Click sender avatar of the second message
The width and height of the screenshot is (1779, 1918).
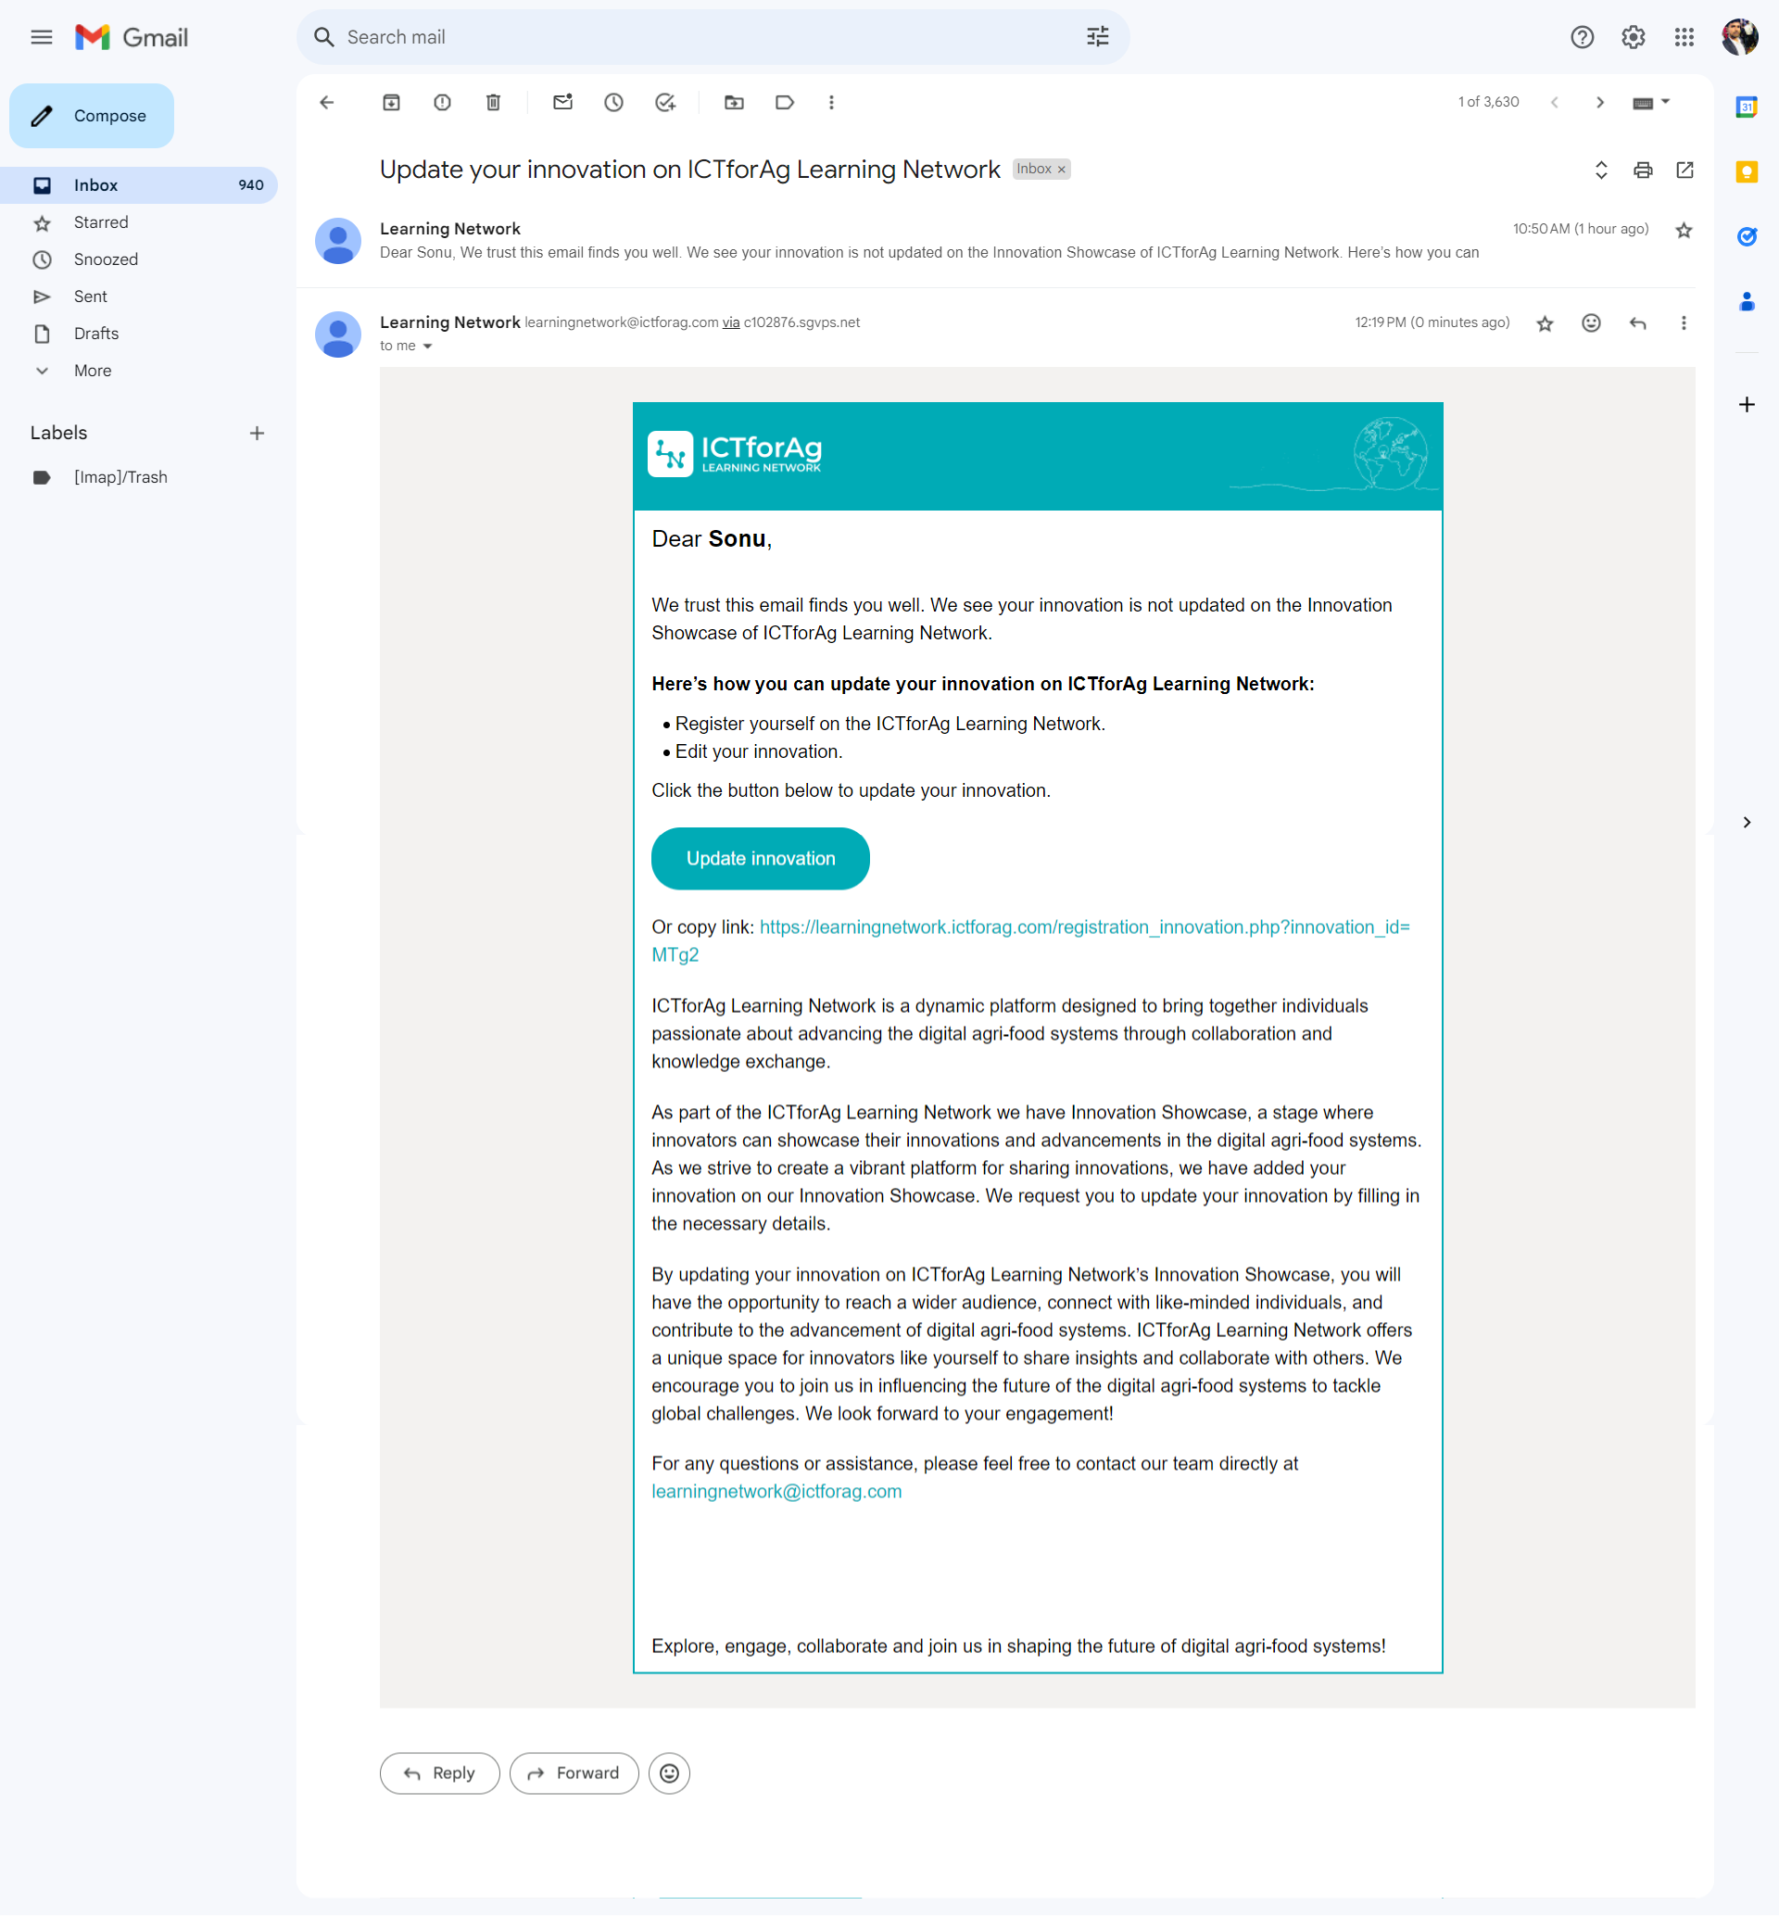point(338,334)
